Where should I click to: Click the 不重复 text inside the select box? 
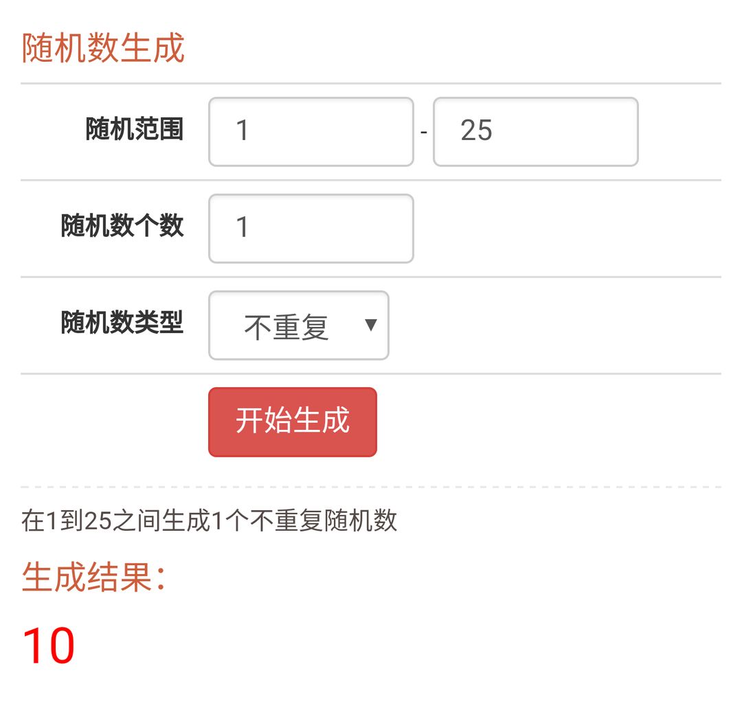click(286, 327)
